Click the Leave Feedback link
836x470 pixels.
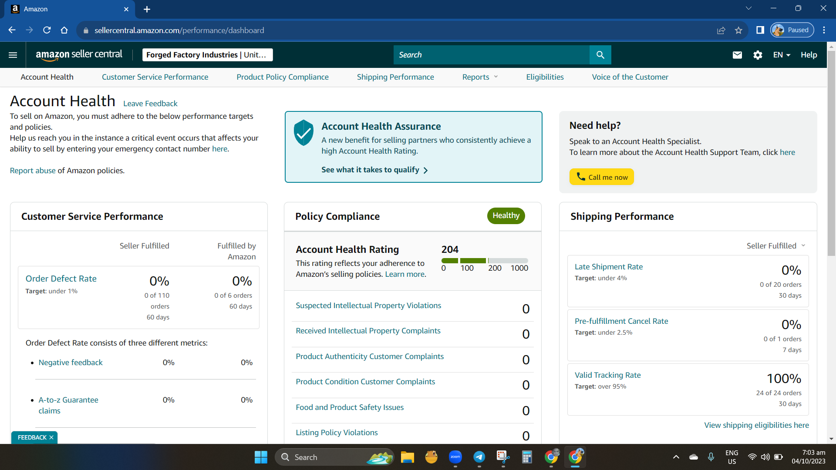click(150, 104)
